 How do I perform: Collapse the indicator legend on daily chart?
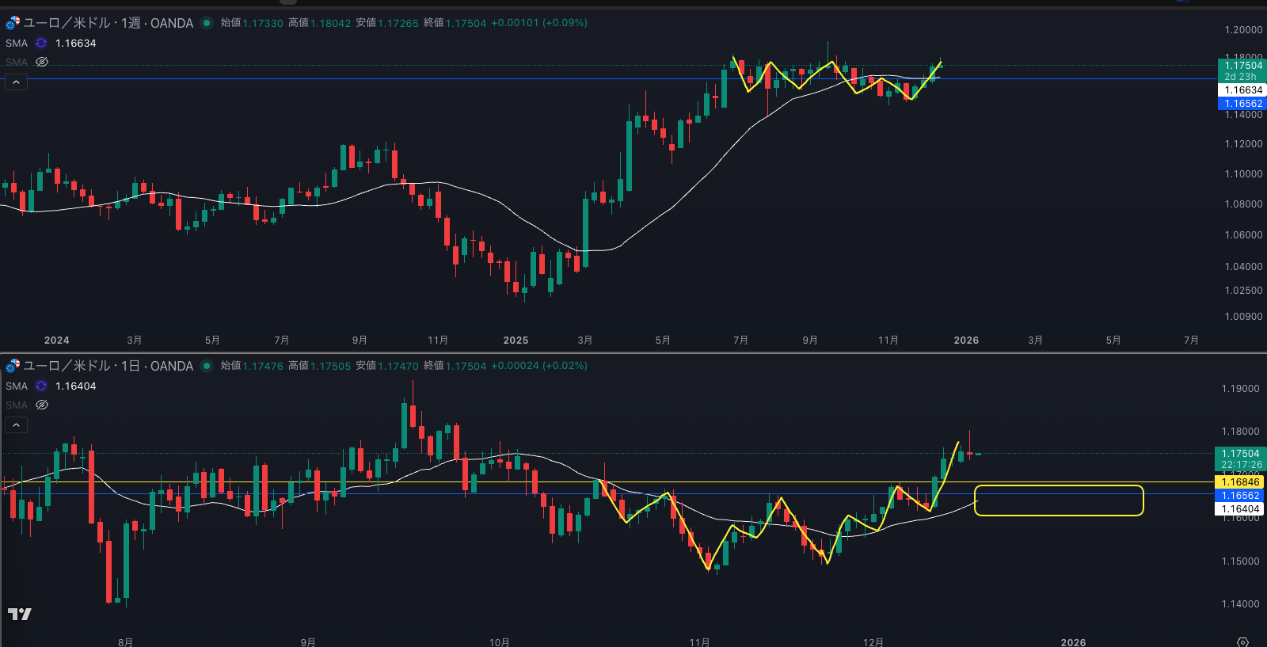point(16,424)
